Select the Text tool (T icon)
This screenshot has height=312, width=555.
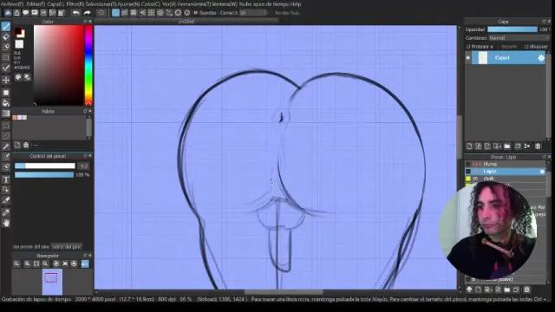[x=6, y=179]
